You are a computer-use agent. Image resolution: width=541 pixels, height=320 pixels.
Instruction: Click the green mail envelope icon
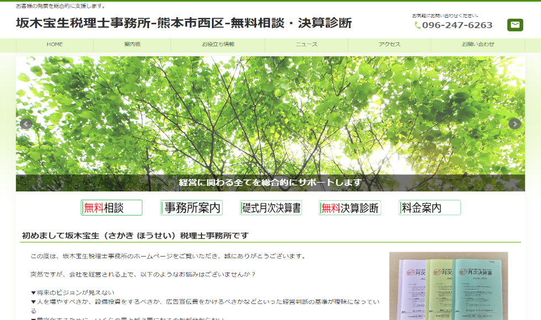(x=515, y=25)
